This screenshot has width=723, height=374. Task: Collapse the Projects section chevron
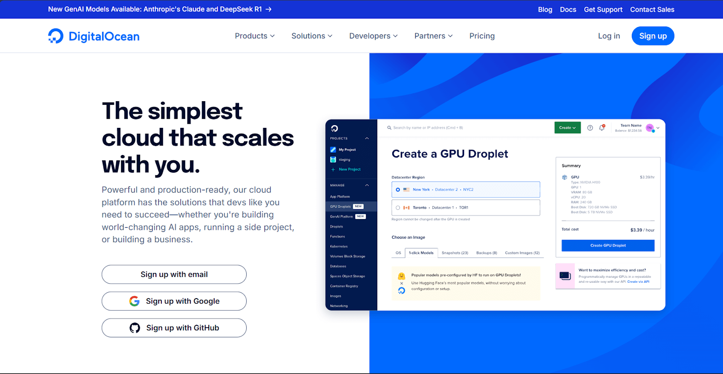coord(367,138)
